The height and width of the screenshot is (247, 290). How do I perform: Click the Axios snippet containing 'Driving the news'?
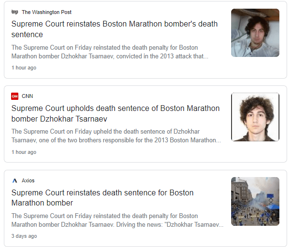click(x=117, y=220)
